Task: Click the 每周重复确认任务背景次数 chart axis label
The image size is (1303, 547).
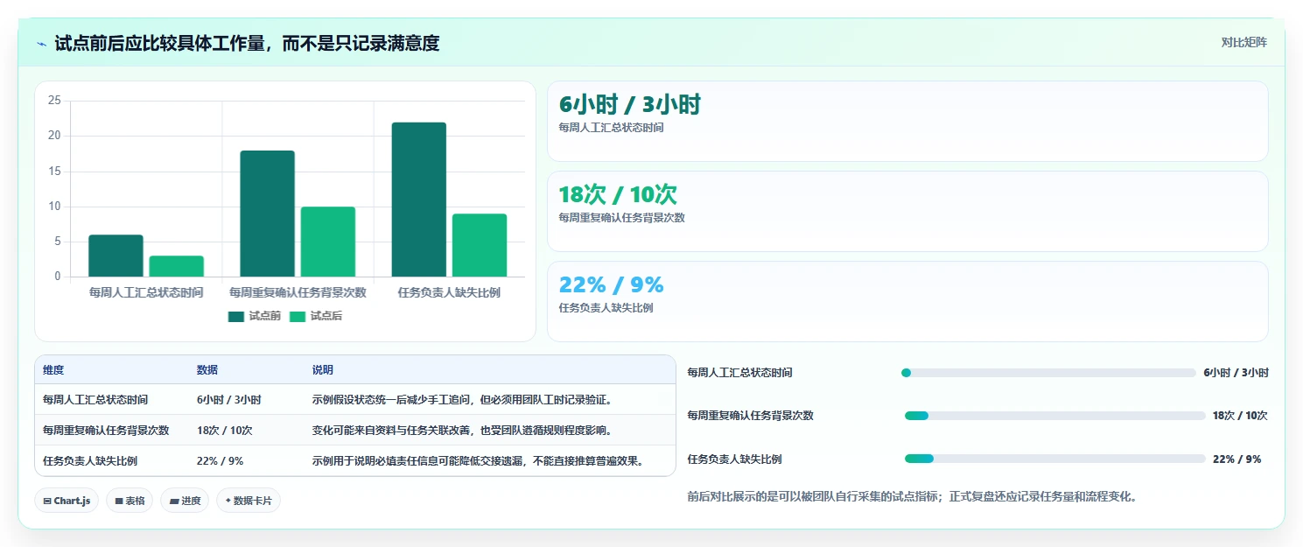Action: (x=298, y=292)
